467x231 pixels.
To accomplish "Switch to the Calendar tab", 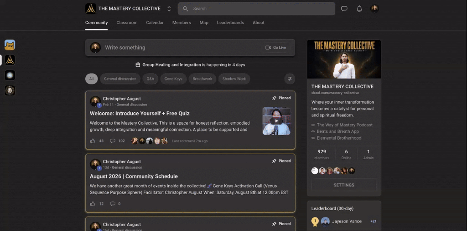I will [155, 23].
